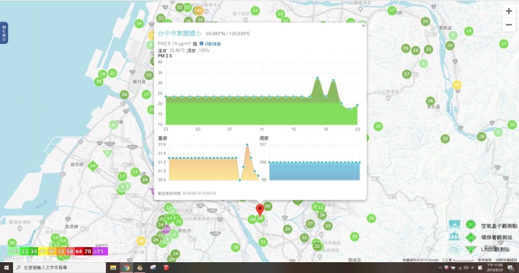Select the dark red 70 legend swatch

click(88, 251)
